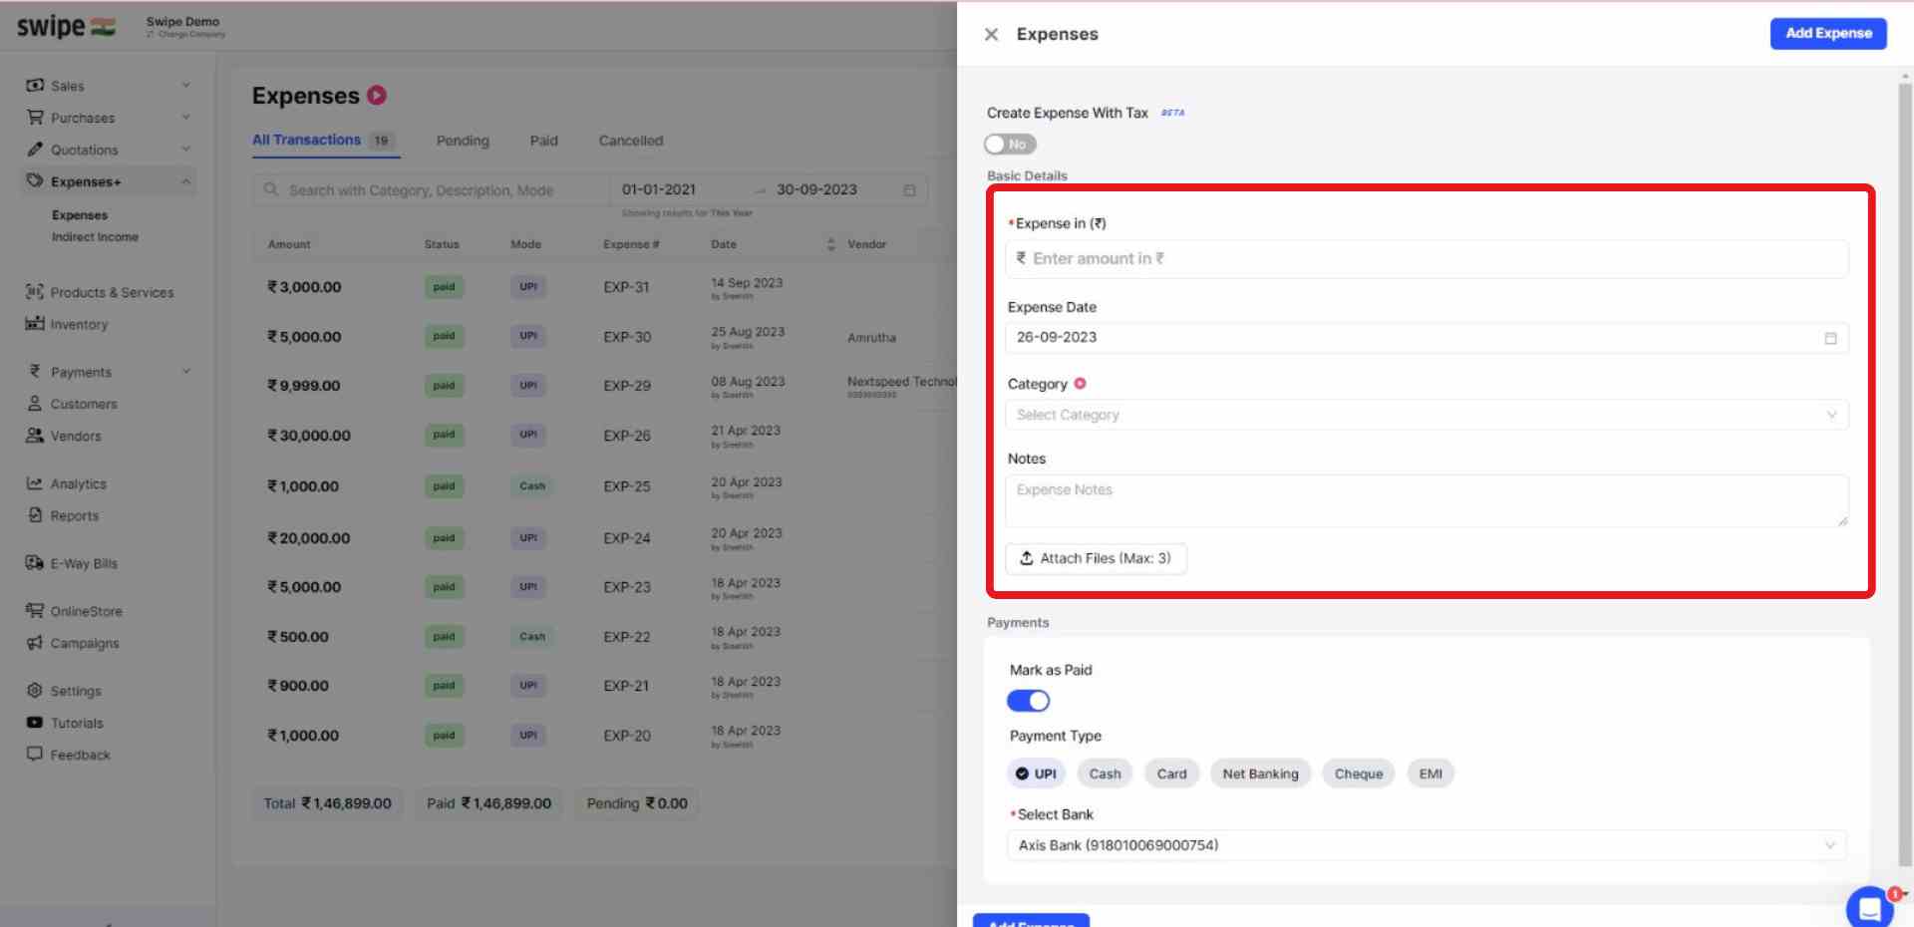The height and width of the screenshot is (927, 1914).
Task: Click the top Add Expense button
Action: pos(1828,33)
